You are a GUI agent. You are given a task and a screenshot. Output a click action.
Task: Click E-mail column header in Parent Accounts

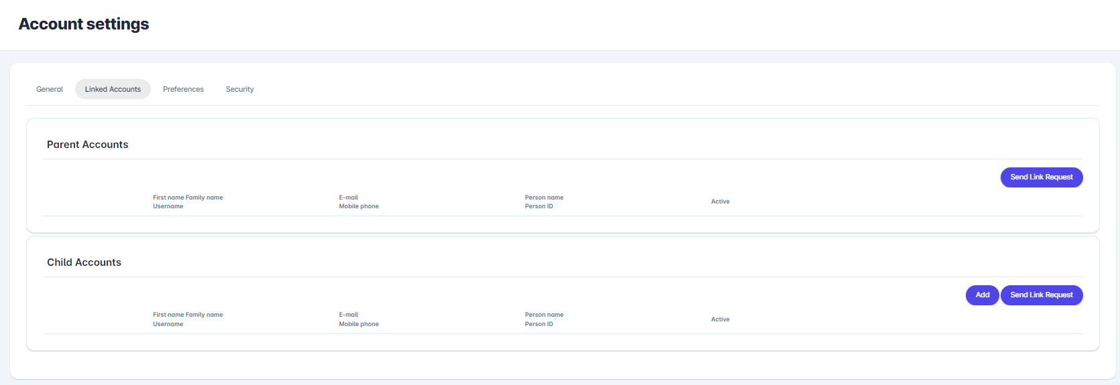349,198
